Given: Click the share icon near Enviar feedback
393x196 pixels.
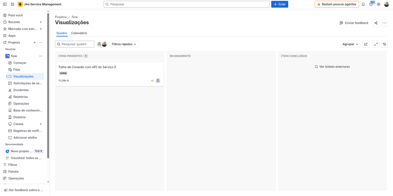Looking at the screenshot, I should [x=376, y=23].
